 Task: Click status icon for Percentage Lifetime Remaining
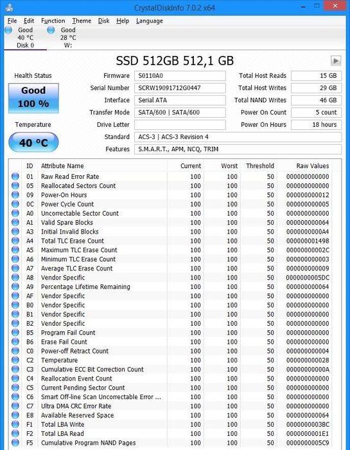pos(15,286)
